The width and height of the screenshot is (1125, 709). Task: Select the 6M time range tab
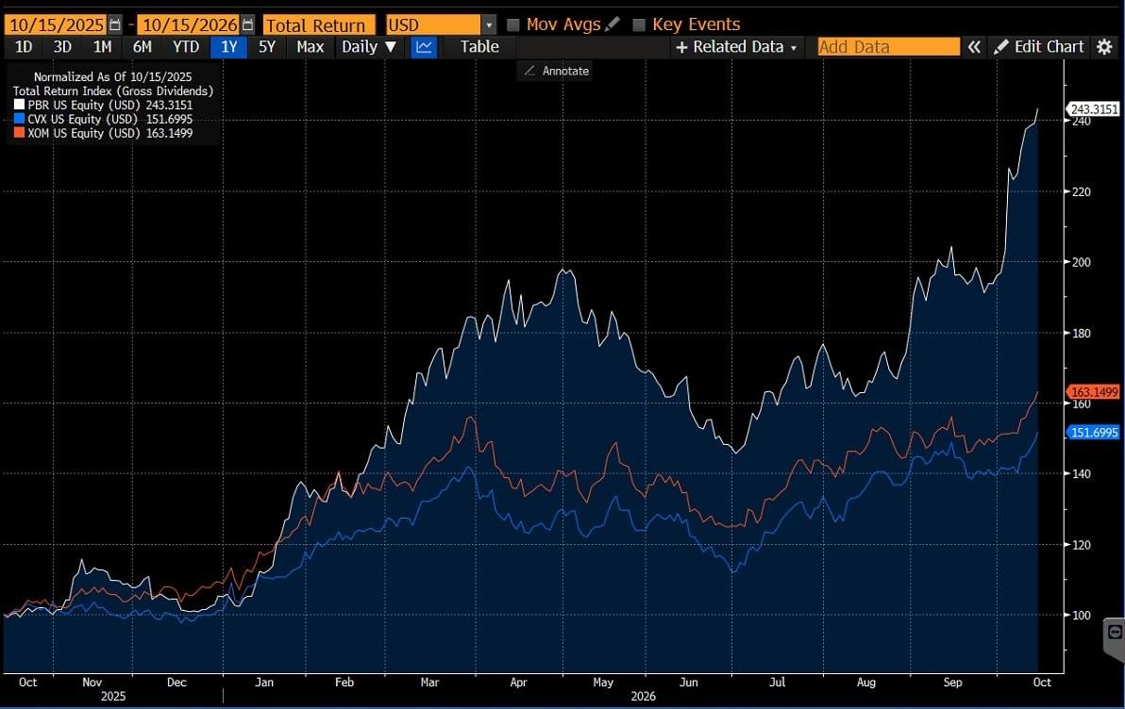point(143,47)
